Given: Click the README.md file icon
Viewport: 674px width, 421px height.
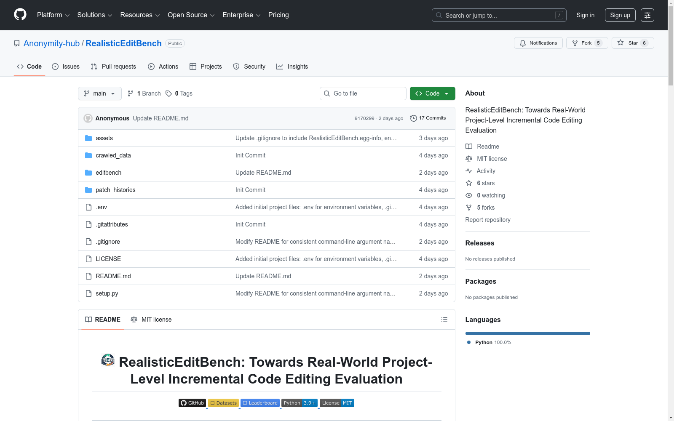Looking at the screenshot, I should [88, 276].
